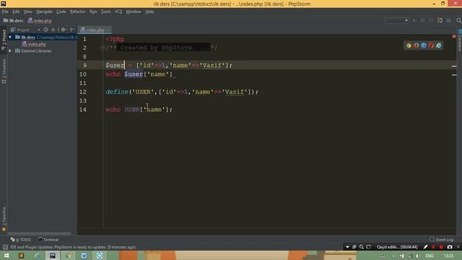
Task: Open in Opera browser icon in editor
Action: [431, 45]
